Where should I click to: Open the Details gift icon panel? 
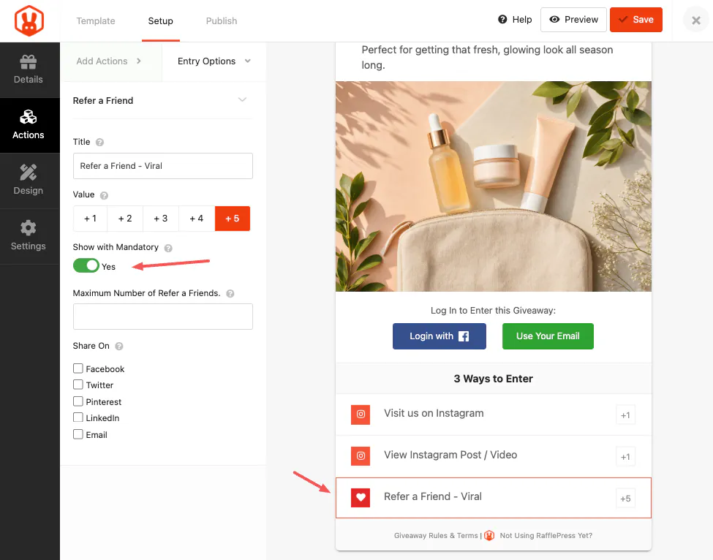[29, 69]
